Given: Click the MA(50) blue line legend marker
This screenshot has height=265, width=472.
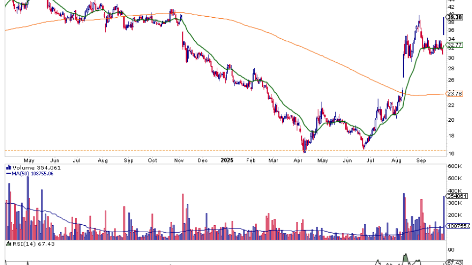Looking at the screenshot, I should pos(8,174).
